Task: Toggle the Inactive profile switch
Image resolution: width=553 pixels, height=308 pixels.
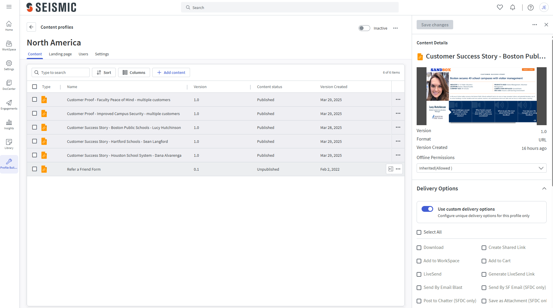Action: [x=364, y=28]
